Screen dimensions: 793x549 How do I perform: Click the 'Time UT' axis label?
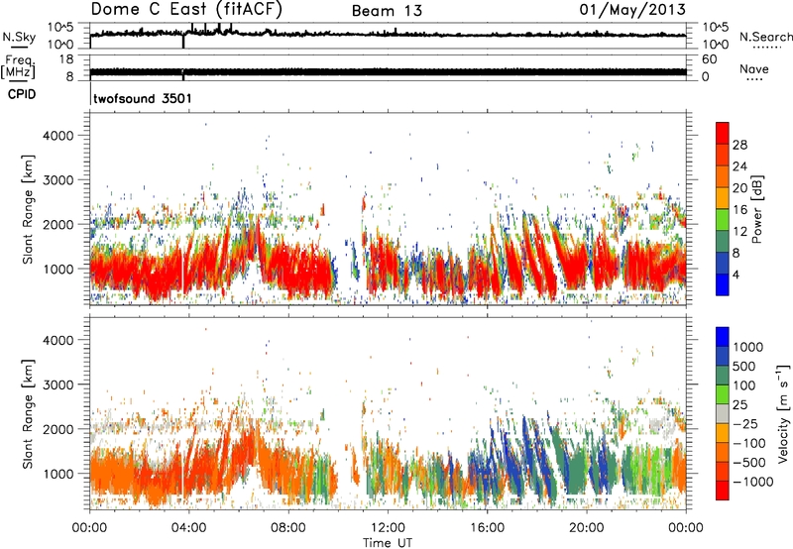coord(388,543)
